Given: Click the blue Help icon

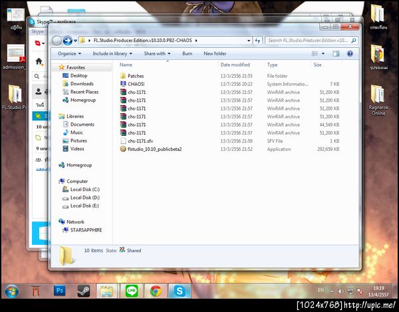Looking at the screenshot, I should tap(350, 53).
